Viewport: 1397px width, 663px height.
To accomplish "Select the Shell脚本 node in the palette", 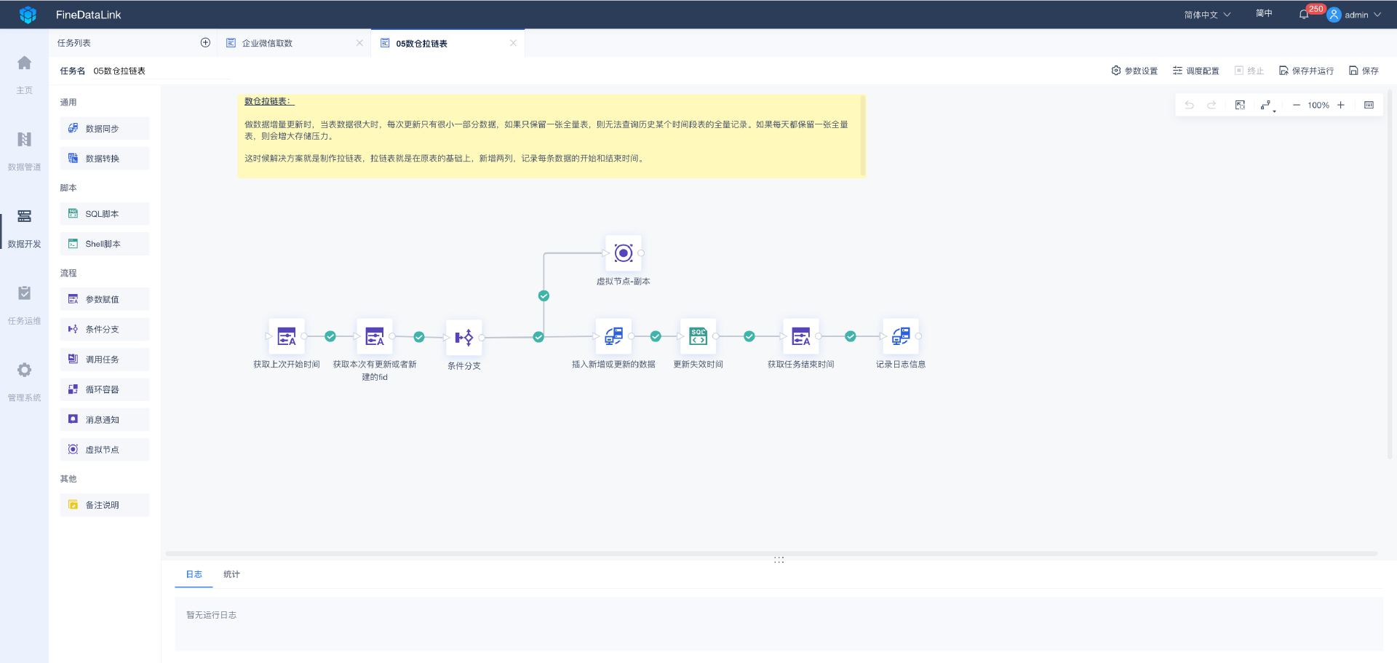I will point(105,244).
